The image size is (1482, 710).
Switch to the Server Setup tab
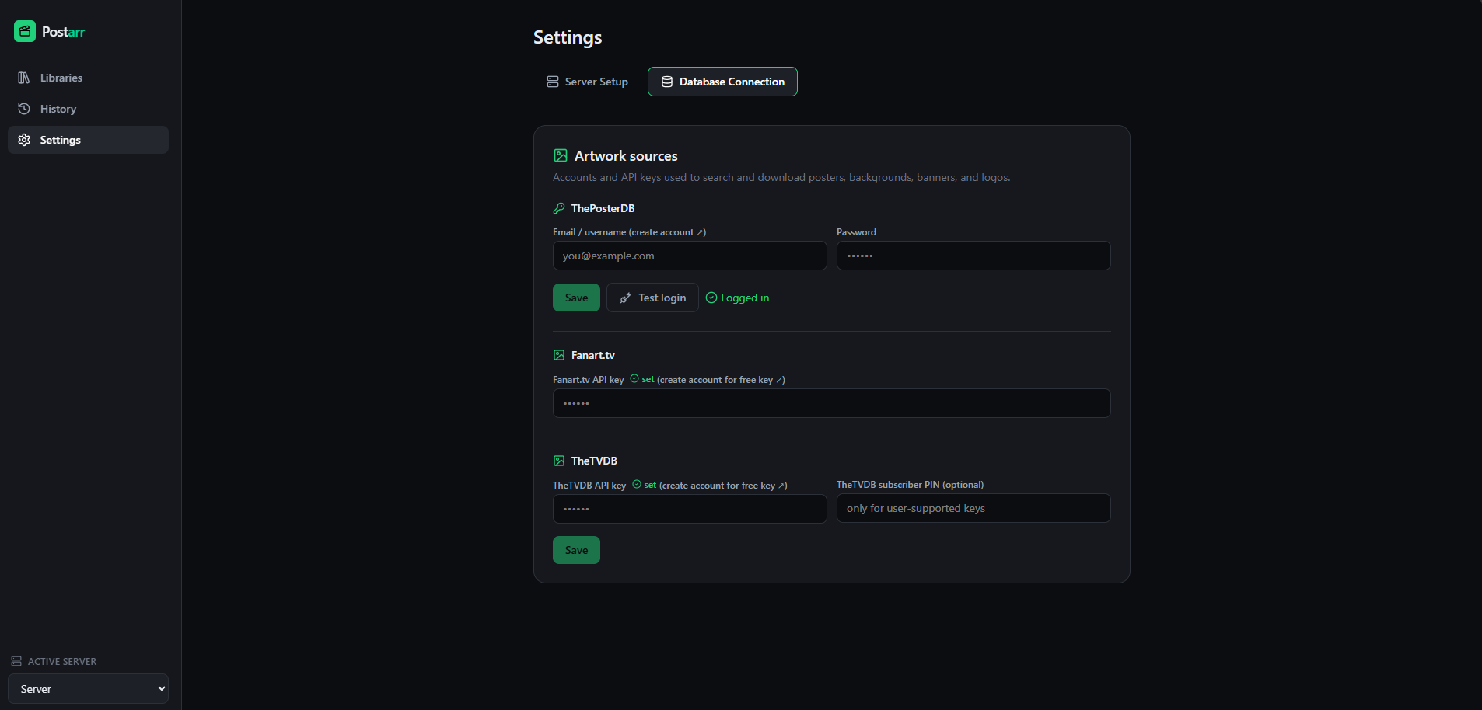coord(587,82)
